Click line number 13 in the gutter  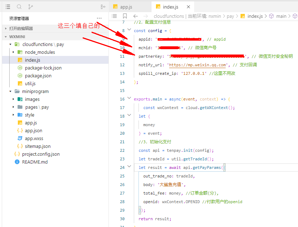coord(122,73)
